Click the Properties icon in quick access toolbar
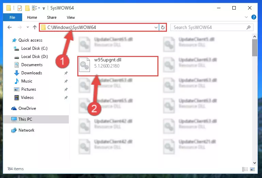The width and height of the screenshot is (262, 178). [x=20, y=8]
